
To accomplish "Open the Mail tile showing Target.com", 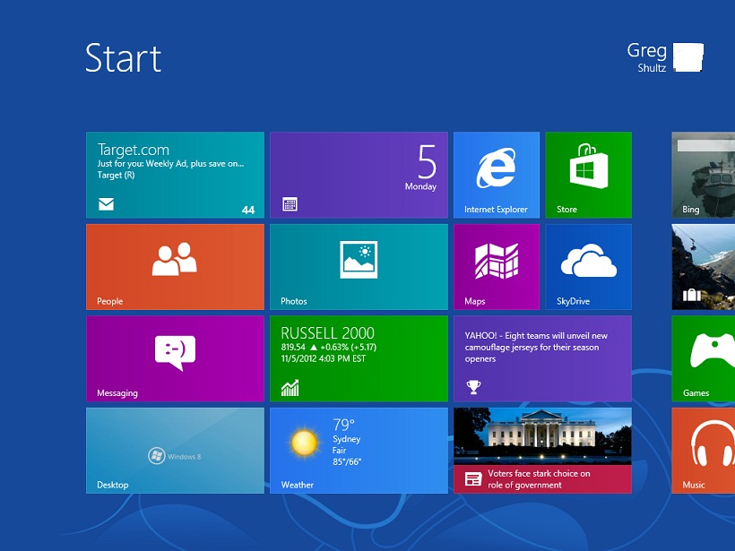I will coord(175,175).
